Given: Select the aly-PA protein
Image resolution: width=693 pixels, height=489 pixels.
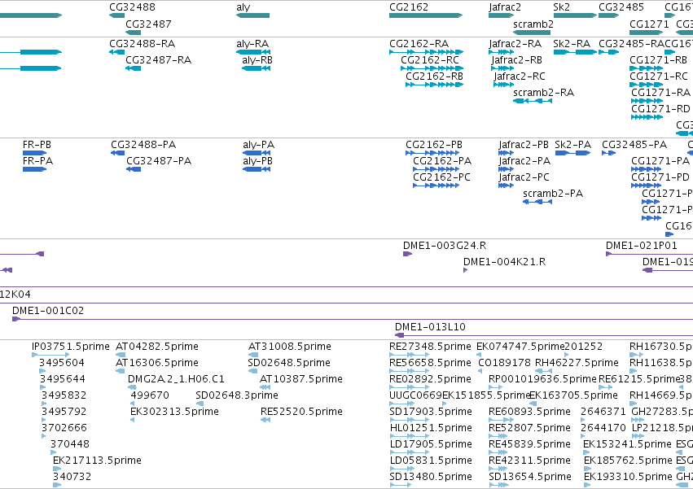Looking at the screenshot, I should (257, 153).
